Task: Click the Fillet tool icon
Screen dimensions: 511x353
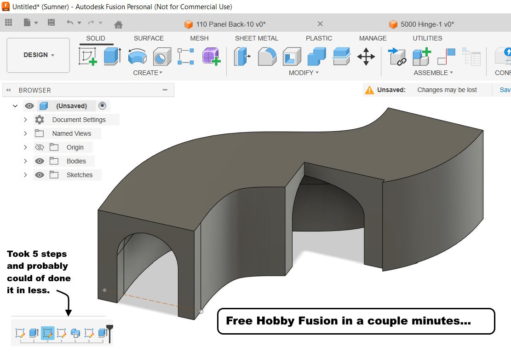Action: click(267, 57)
